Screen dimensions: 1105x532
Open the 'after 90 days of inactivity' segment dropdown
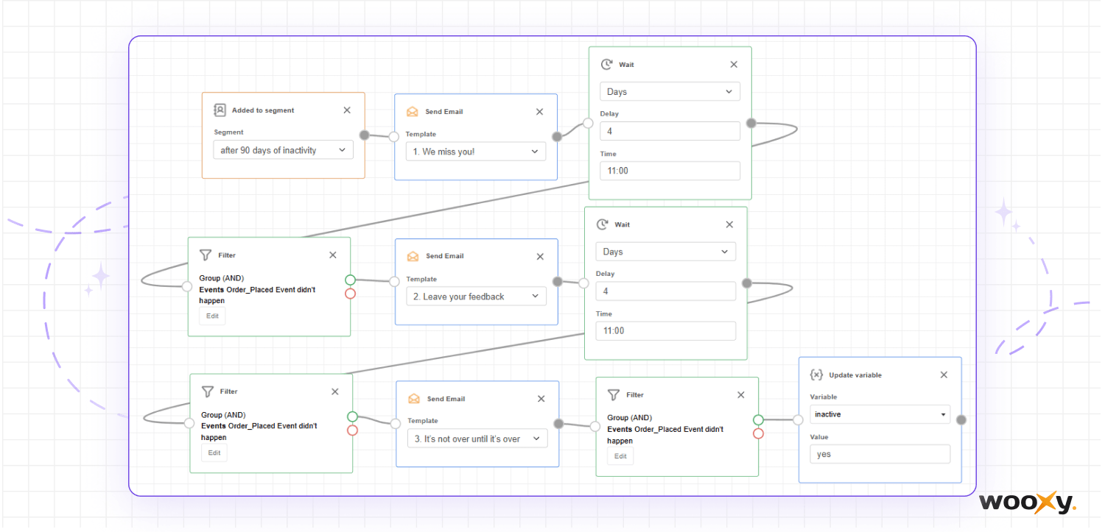click(284, 150)
